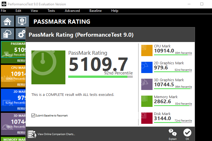Select the PassMark rating sidebar tile
Viewport: 212px width, 141px height.
click(13, 50)
